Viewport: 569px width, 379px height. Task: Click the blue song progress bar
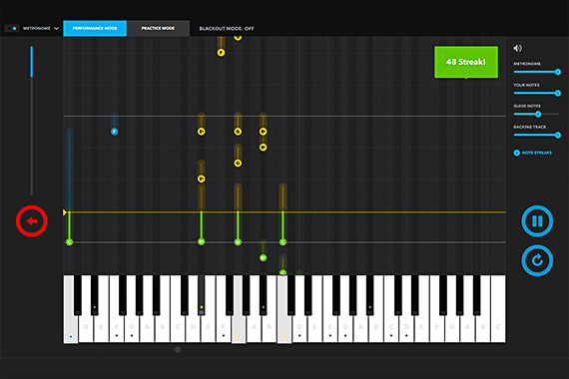click(x=32, y=62)
